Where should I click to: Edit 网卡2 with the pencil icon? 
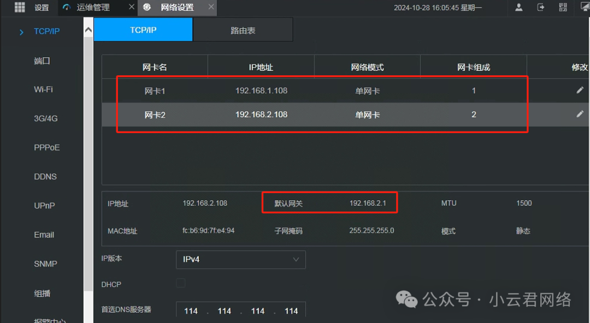click(580, 114)
